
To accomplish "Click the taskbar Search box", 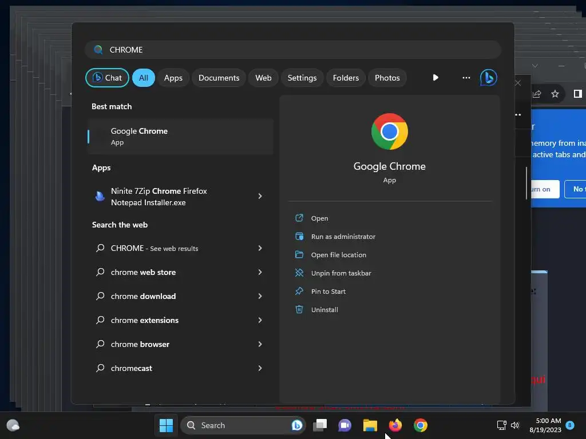I will 243,425.
